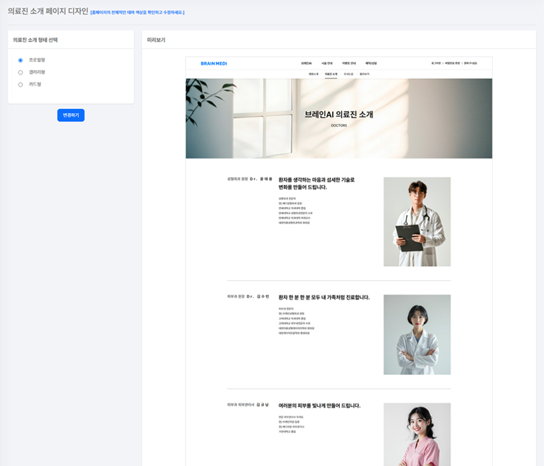The height and width of the screenshot is (466, 544).
Task: Select the 프로필형 radio option
Action: click(x=21, y=60)
